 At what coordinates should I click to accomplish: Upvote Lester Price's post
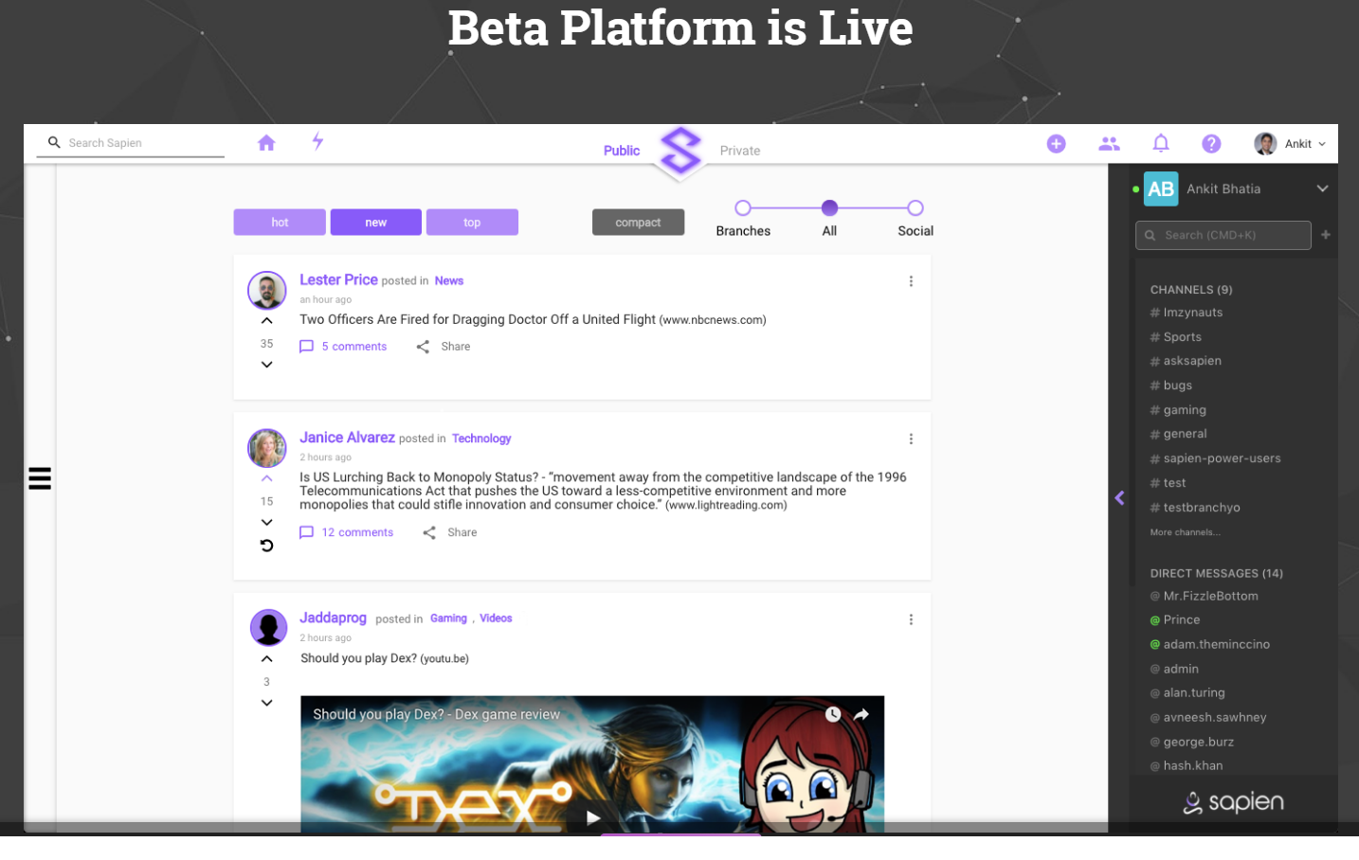click(267, 320)
